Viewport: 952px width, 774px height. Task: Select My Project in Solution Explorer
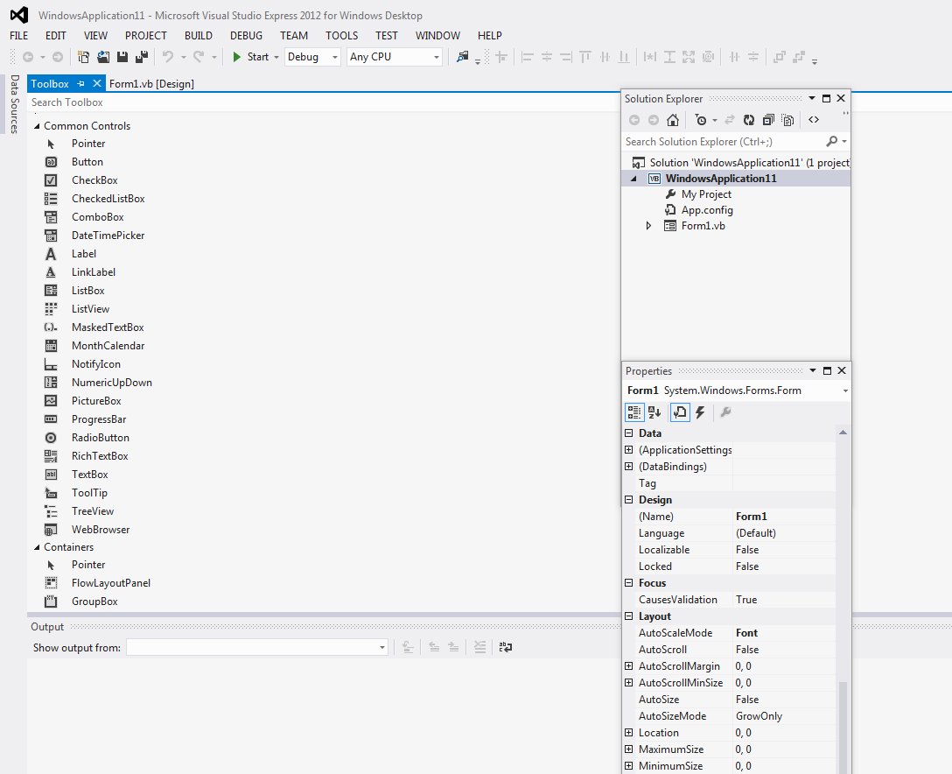point(706,194)
